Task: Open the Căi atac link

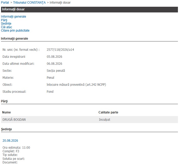Action: tap(6, 27)
